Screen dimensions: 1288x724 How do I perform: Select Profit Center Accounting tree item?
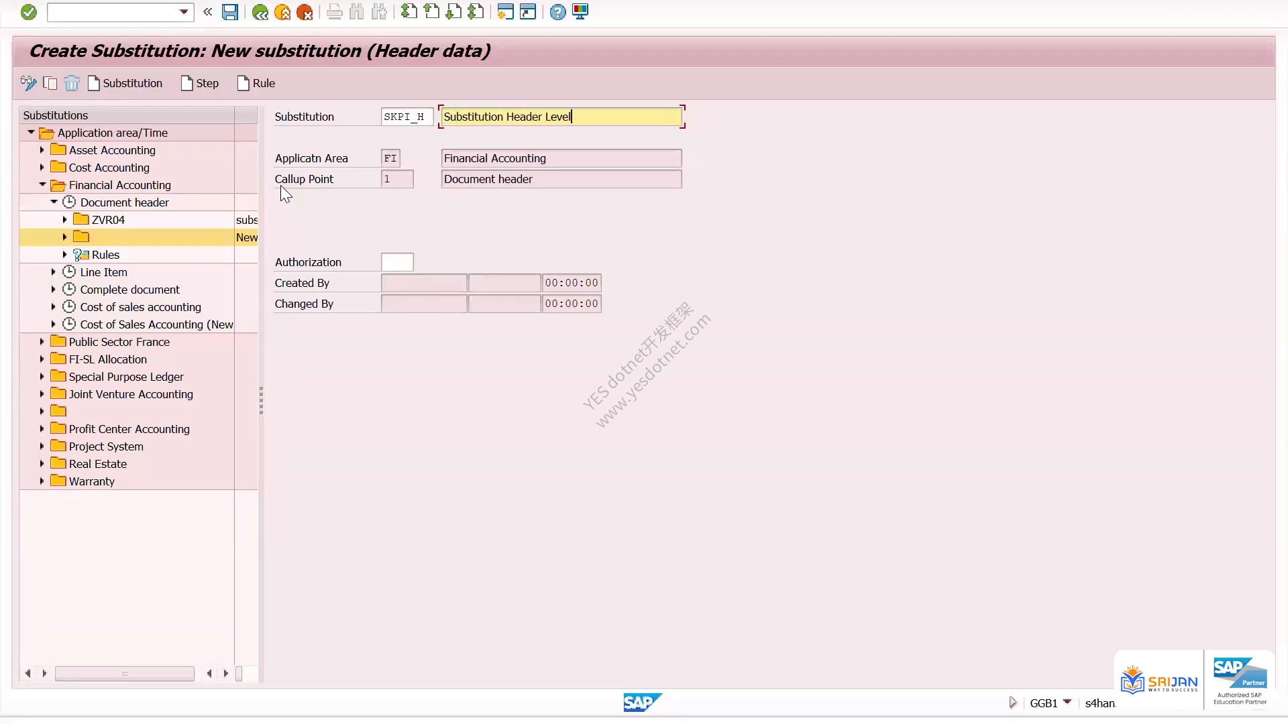tap(129, 429)
